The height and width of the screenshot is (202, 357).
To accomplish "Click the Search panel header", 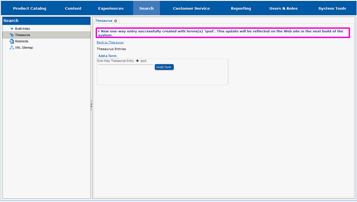I will coord(46,20).
